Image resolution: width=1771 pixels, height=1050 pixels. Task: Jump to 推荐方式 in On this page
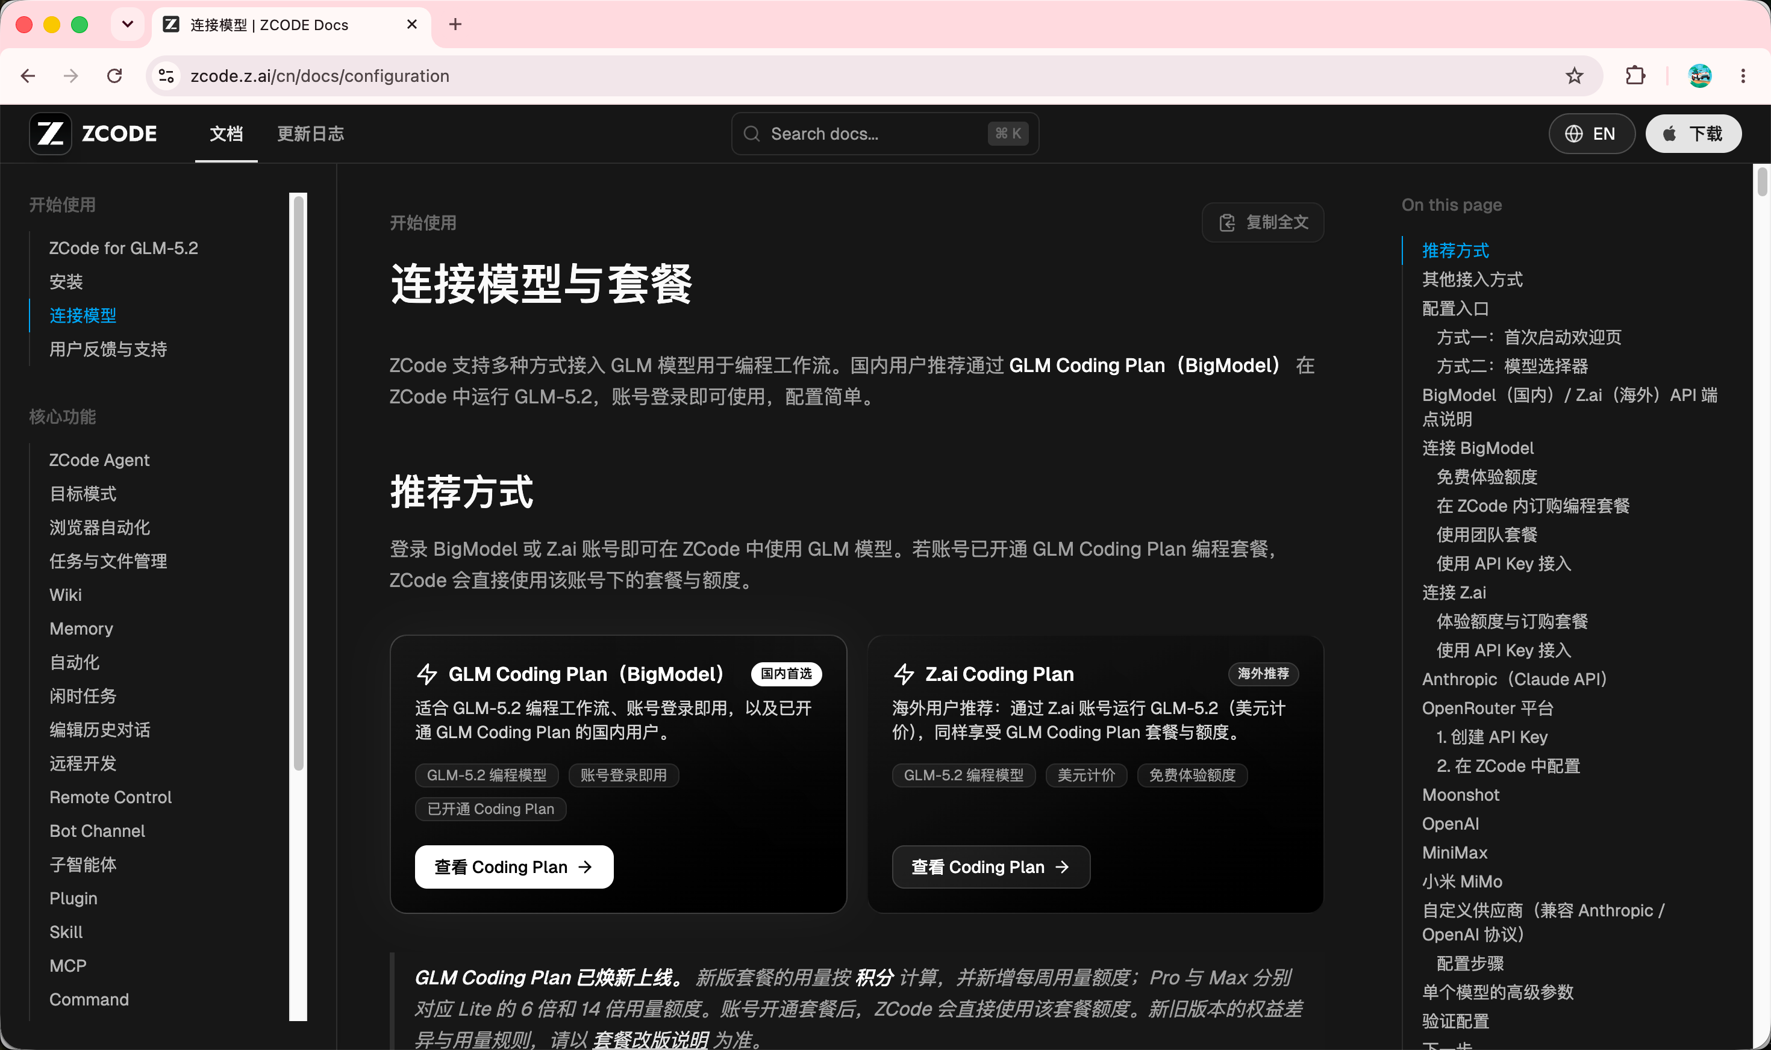click(1456, 250)
